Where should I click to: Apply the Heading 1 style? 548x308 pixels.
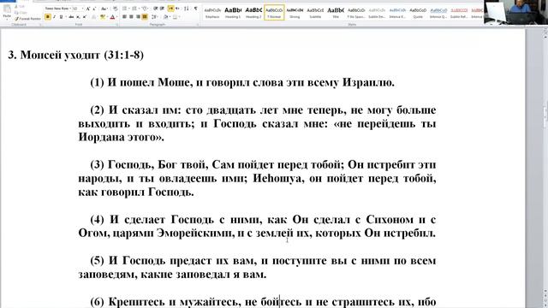point(233,12)
